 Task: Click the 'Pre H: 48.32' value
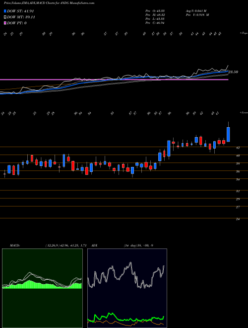point(155,15)
